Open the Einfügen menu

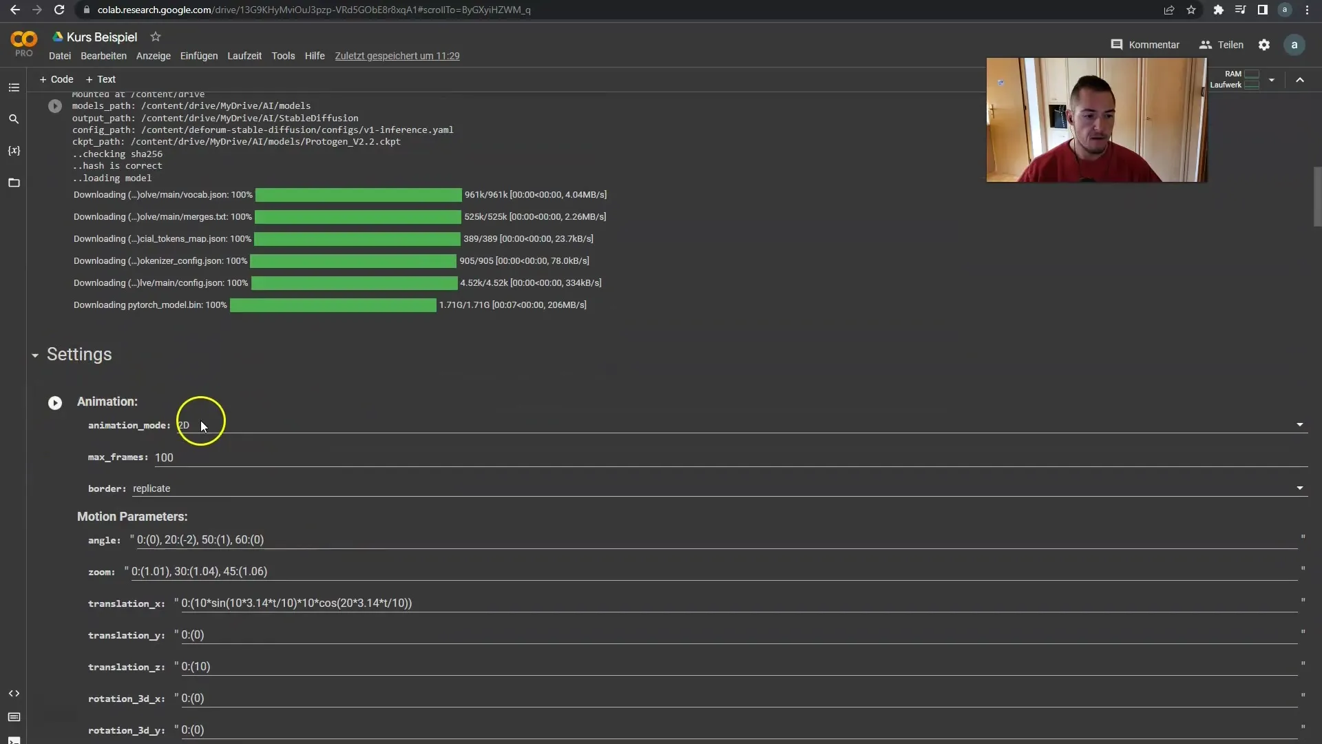pyautogui.click(x=199, y=56)
